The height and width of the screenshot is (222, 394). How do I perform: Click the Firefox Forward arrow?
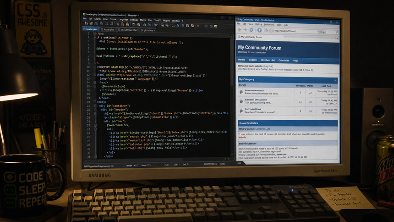click(245, 30)
